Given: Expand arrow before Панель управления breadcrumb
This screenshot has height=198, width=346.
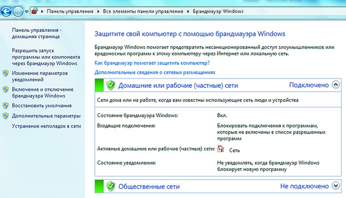Looking at the screenshot, I should [42, 11].
